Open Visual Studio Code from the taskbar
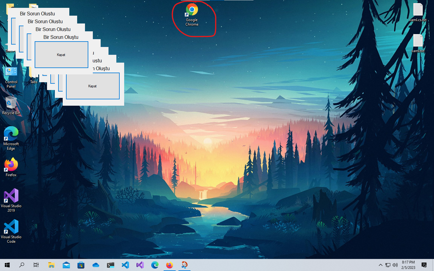The height and width of the screenshot is (271, 434). pos(125,265)
